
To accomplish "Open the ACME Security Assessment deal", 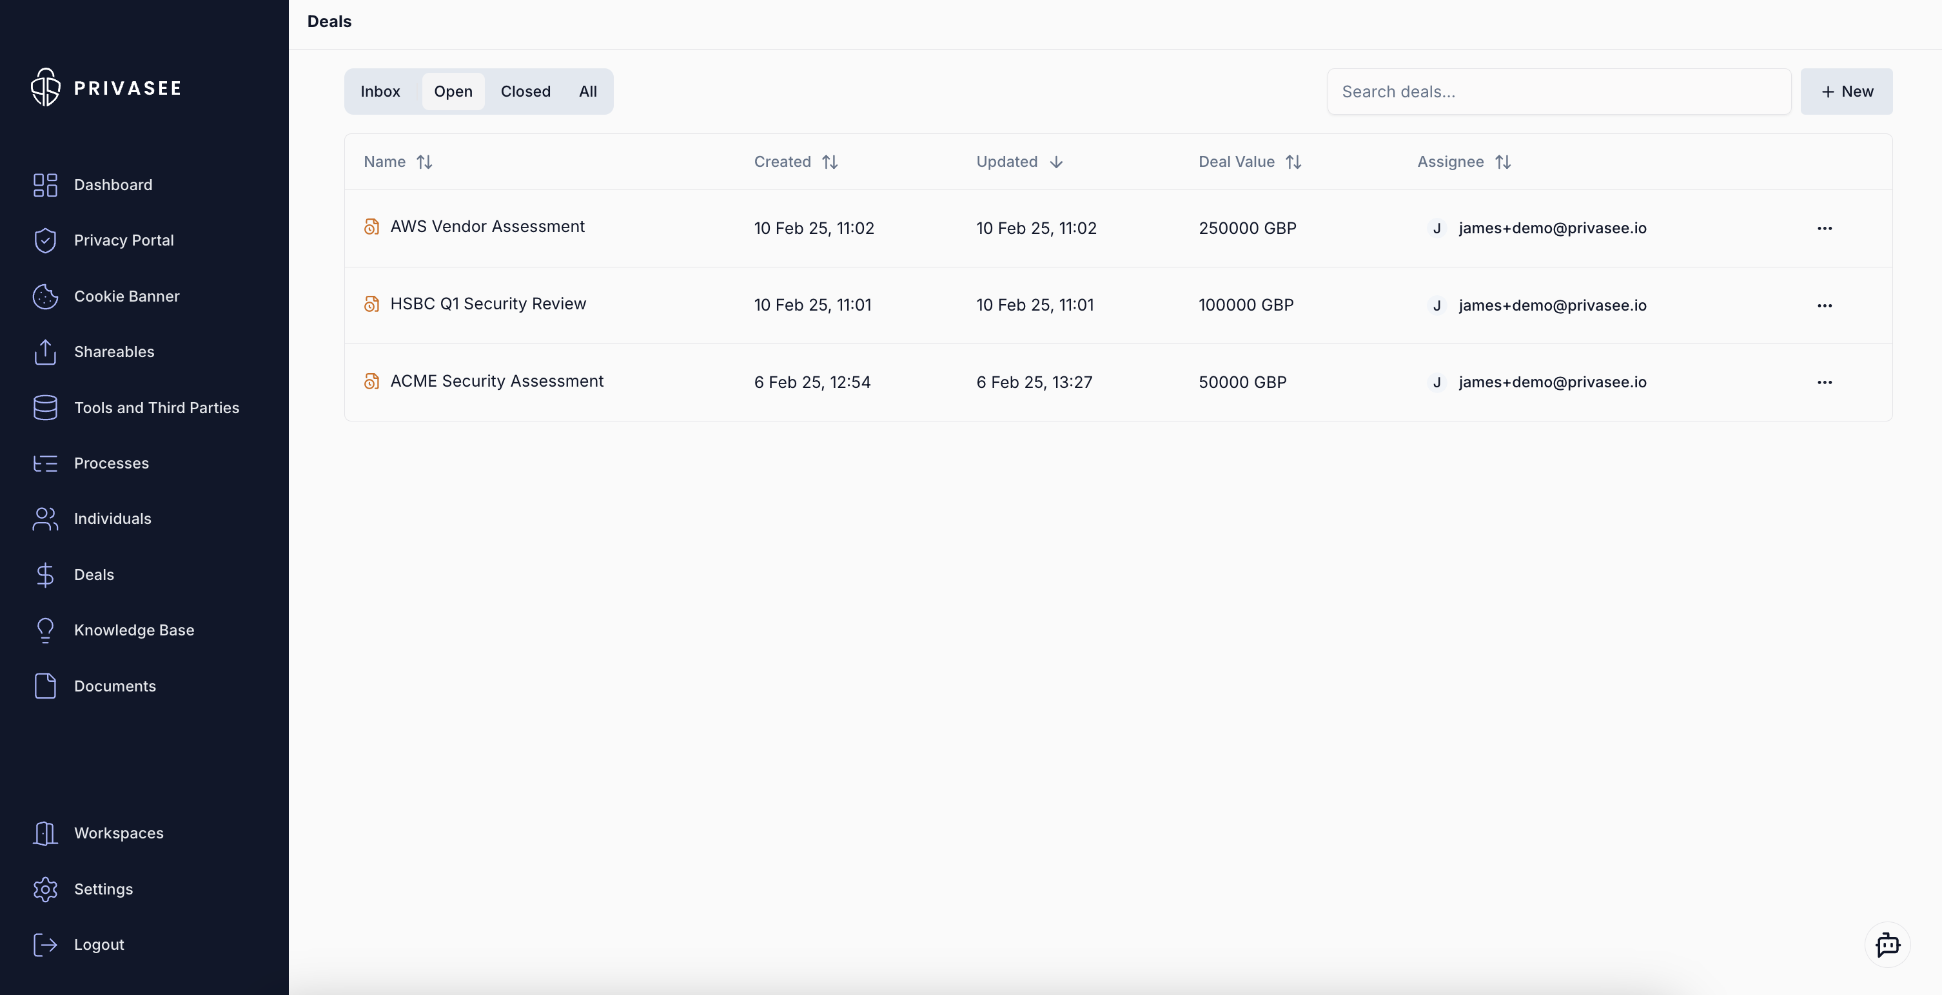I will pyautogui.click(x=496, y=382).
